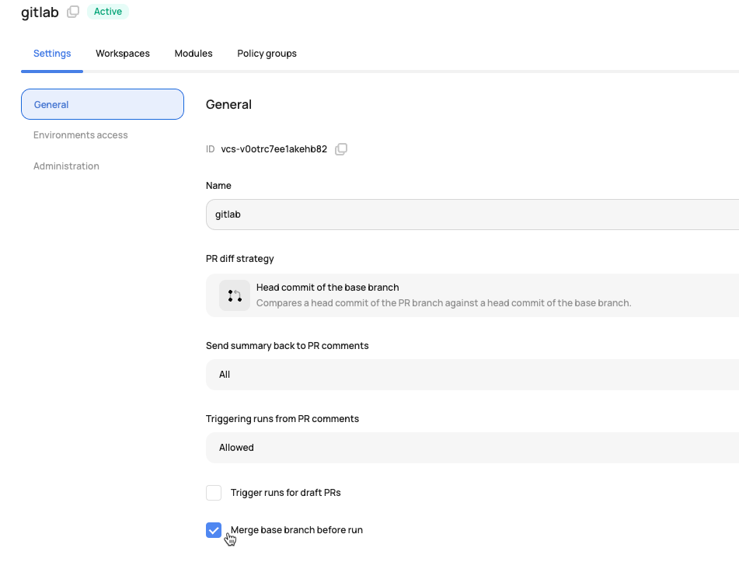Uncheck Merge base branch before run
This screenshot has height=562, width=739.
coord(214,530)
